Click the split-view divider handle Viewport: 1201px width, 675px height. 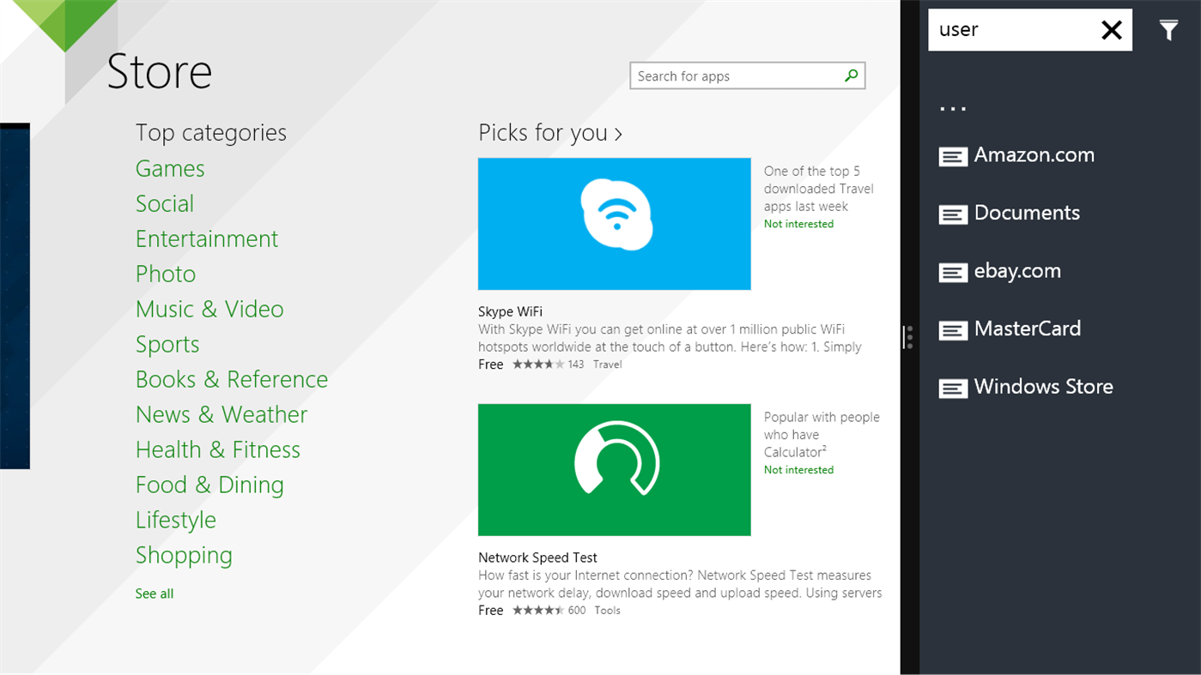909,337
